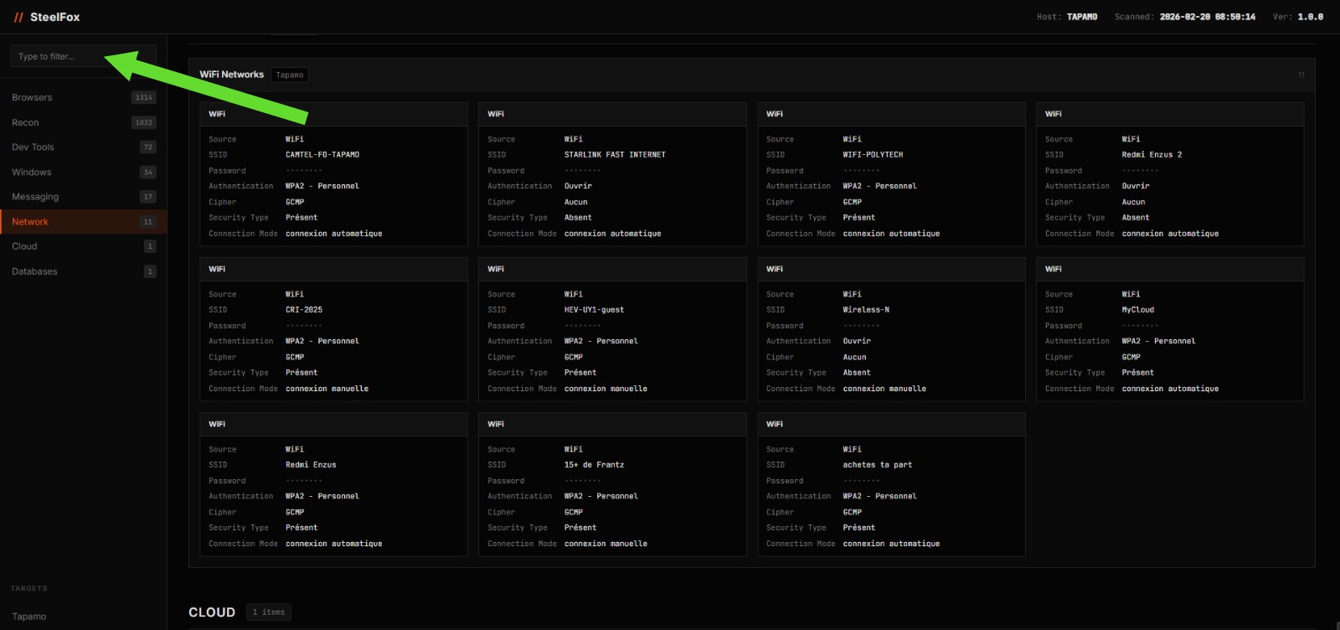Click the masked password of WIFI-POLYTECH
Image resolution: width=1340 pixels, height=630 pixels.
(x=861, y=170)
